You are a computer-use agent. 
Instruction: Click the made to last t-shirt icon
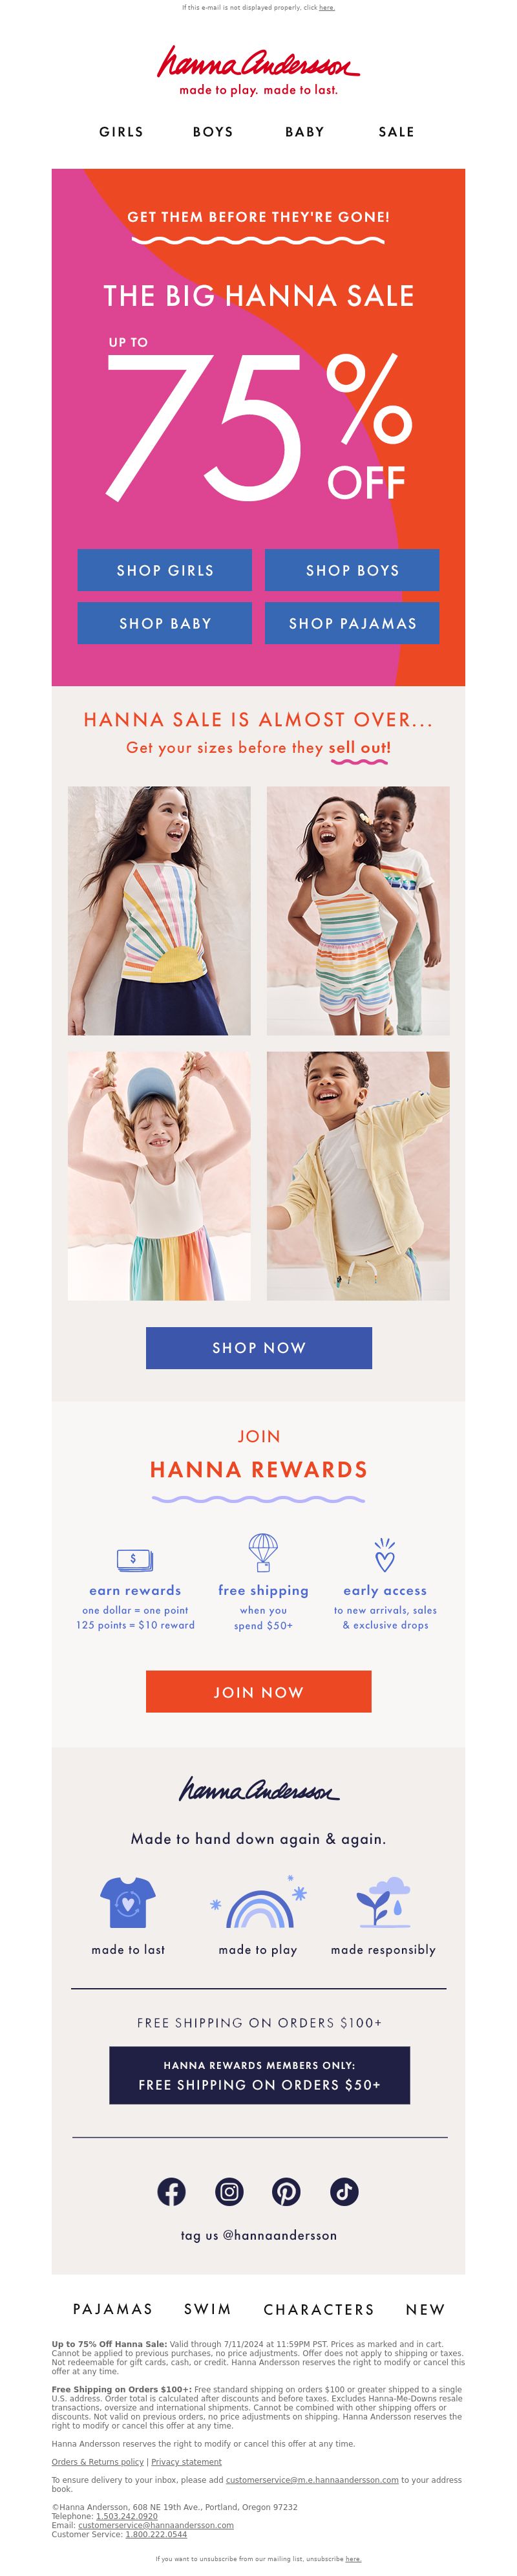[x=128, y=1902]
